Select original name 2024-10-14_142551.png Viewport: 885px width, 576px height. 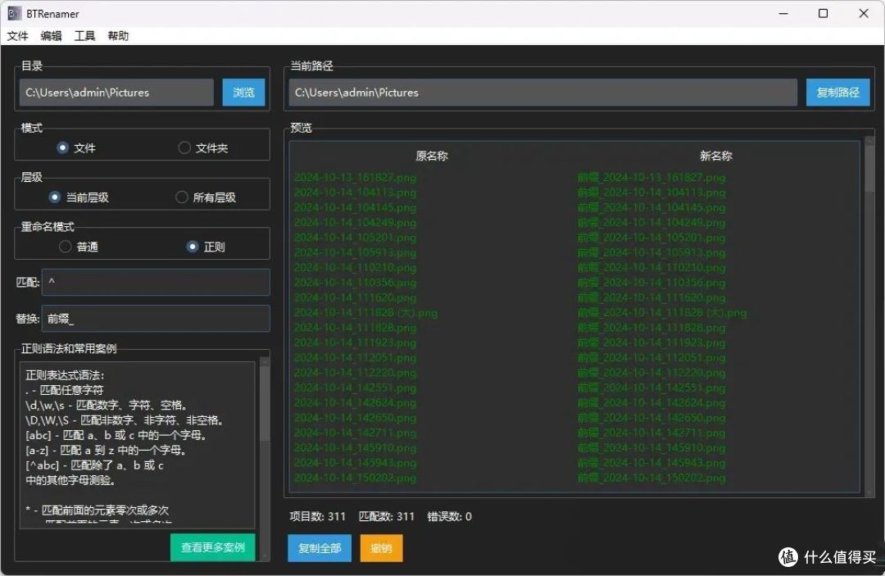pyautogui.click(x=356, y=388)
